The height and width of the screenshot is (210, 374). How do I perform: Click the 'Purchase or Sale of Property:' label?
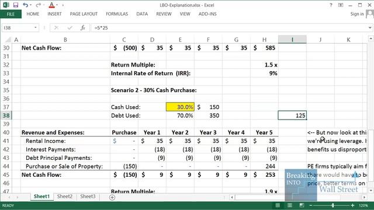(64, 166)
